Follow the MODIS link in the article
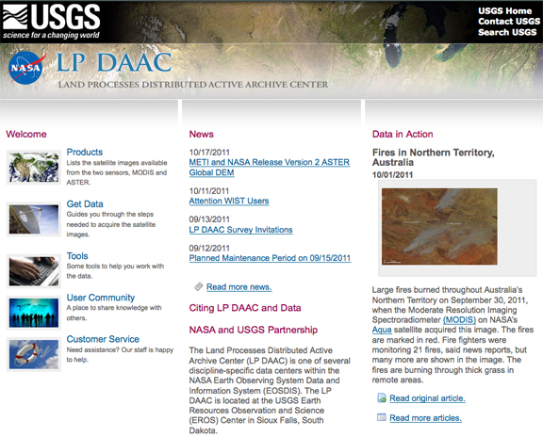The width and height of the screenshot is (543, 437). (459, 319)
